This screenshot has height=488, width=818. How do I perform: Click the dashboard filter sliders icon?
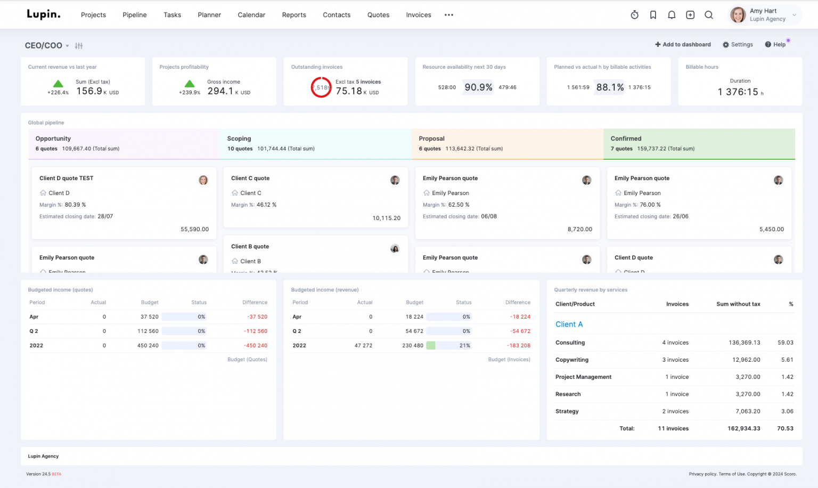tap(79, 46)
